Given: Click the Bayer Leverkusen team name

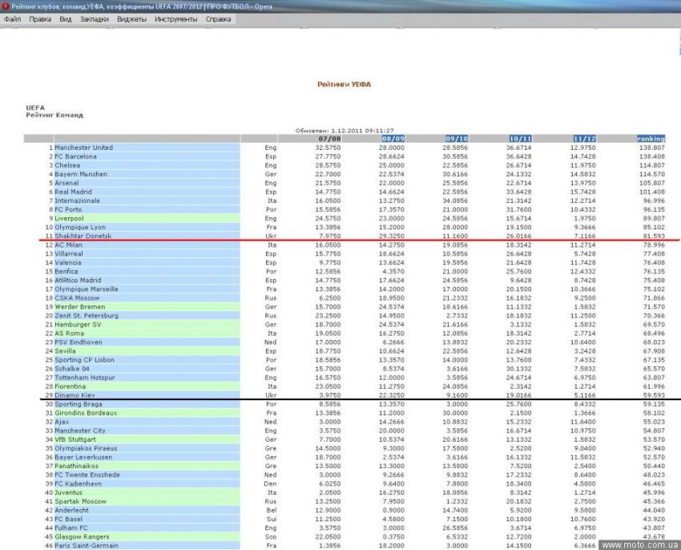Looking at the screenshot, I should [83, 457].
